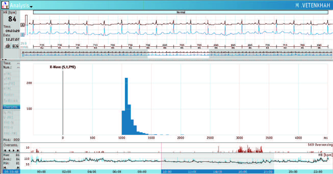Skip to start of HR trend
This screenshot has width=333, height=174.
(5, 168)
